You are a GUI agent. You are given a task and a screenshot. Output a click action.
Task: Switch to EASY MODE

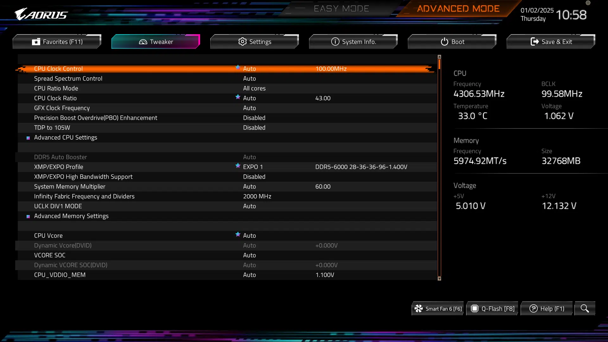point(341,9)
